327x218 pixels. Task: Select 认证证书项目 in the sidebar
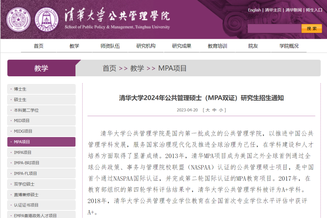[41, 205]
